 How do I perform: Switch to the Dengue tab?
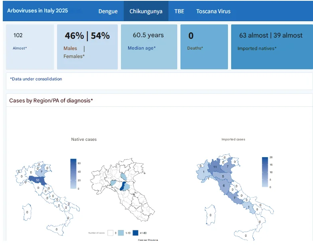coord(108,11)
